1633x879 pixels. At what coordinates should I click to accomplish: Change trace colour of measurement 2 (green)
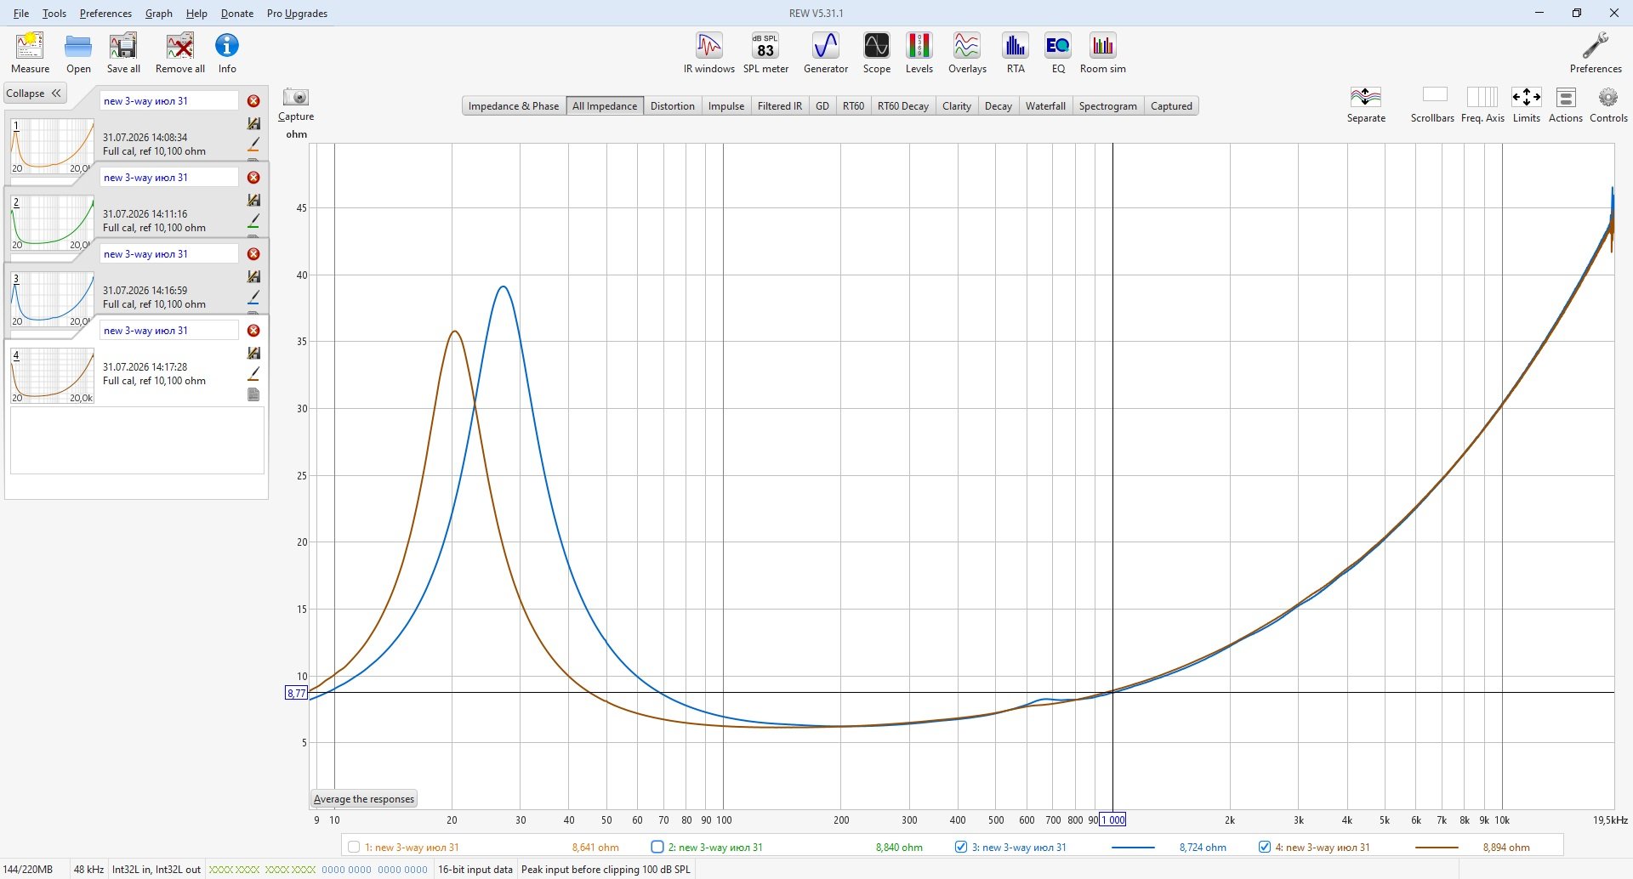coord(253,220)
